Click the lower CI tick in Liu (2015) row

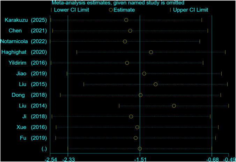coord(84,84)
